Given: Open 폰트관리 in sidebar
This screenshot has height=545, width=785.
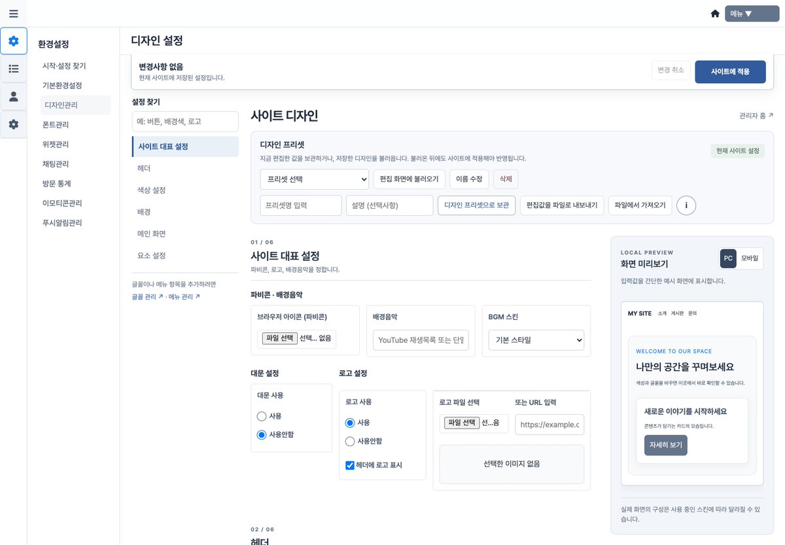Looking at the screenshot, I should coord(56,125).
